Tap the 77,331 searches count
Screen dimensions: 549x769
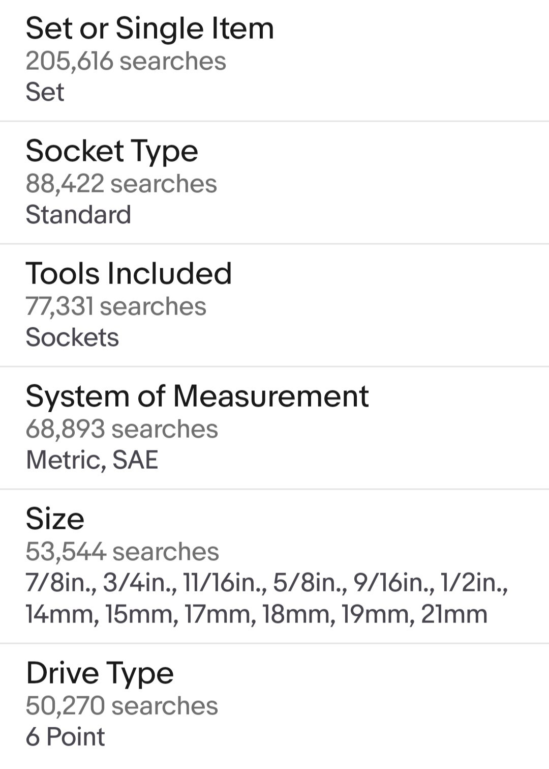pos(116,306)
